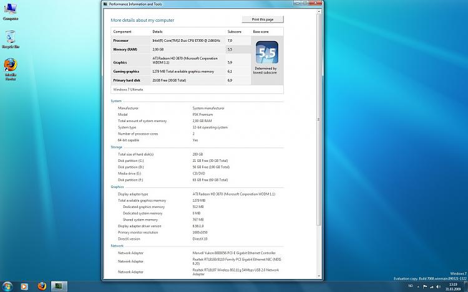The width and height of the screenshot is (468, 292).
Task: Select the Gaming graphics row label
Action: point(126,72)
